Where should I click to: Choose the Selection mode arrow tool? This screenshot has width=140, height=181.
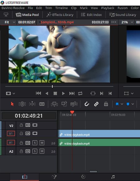pos(12,104)
